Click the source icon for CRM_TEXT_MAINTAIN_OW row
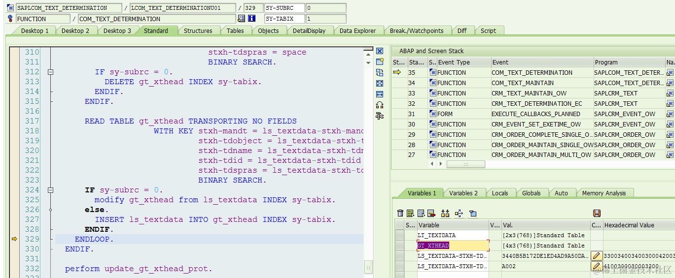Image resolution: width=675 pixels, height=278 pixels. tap(433, 93)
